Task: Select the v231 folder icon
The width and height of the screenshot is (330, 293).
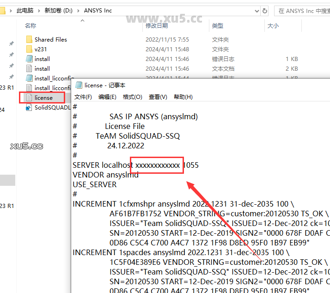Action: click(x=29, y=49)
